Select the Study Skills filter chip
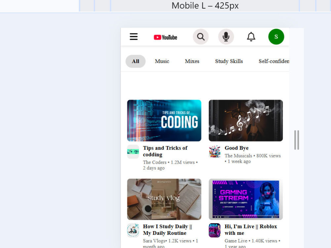Screen dimensions: 331x248 [x=229, y=62]
